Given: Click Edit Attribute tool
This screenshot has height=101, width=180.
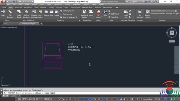Looking at the screenshot, I should pyautogui.click(x=10, y=14).
